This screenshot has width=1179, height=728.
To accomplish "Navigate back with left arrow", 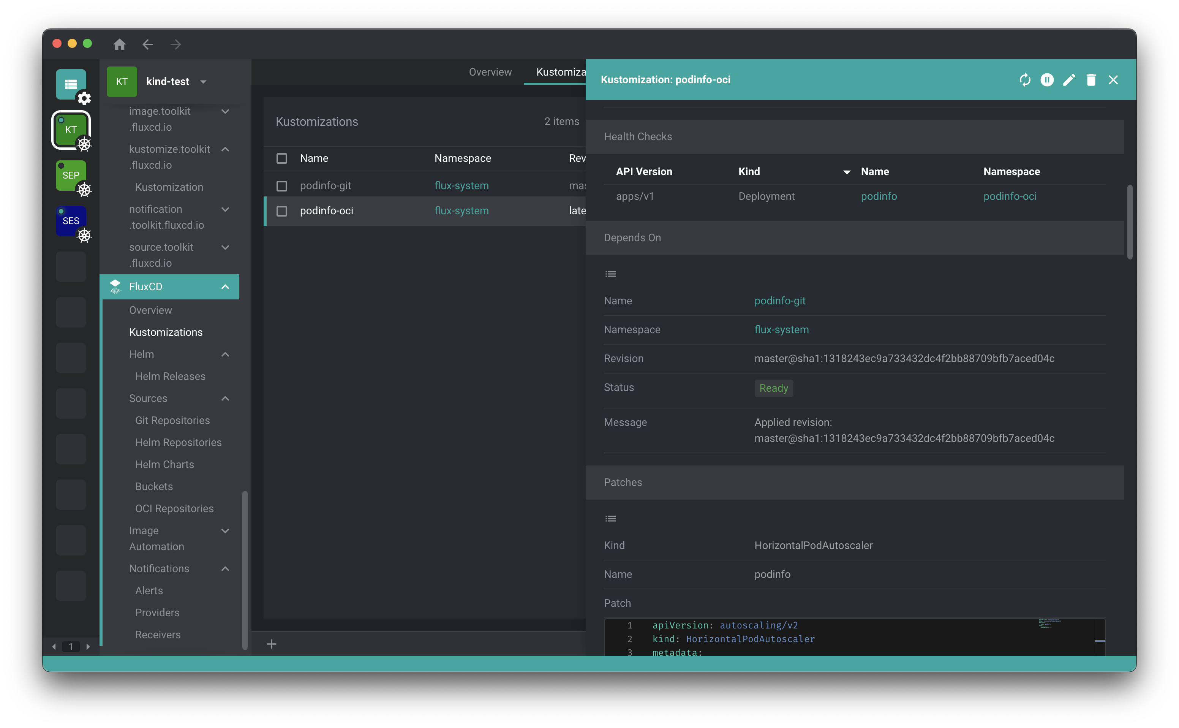I will (x=148, y=45).
